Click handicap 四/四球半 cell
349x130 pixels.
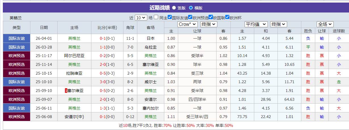(197, 99)
